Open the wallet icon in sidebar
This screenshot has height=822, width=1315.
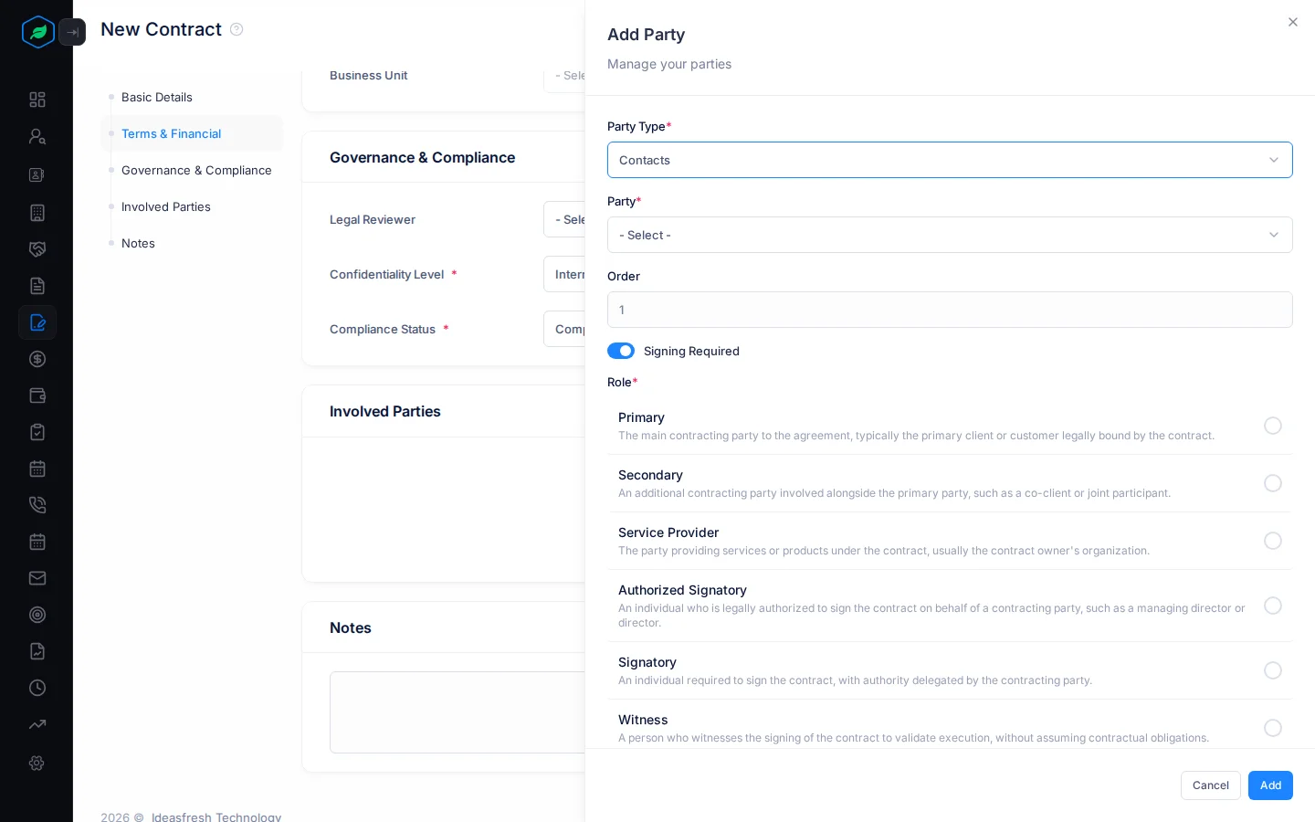(x=37, y=395)
